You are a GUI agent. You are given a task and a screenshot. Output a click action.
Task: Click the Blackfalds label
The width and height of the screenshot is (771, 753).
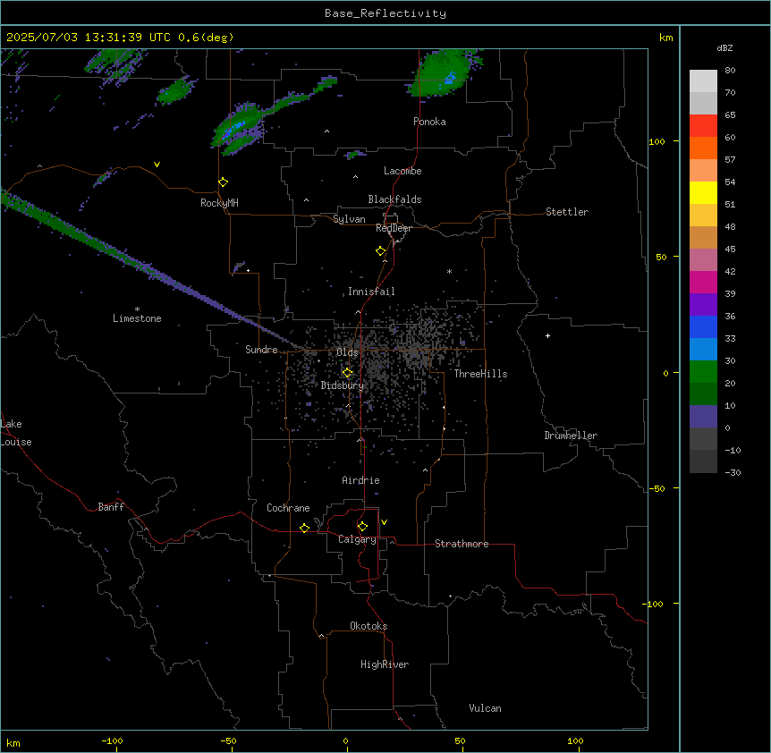point(394,199)
